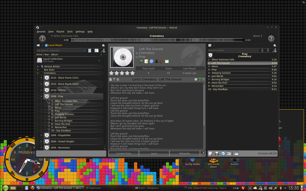Open the volume control button

[271, 38]
